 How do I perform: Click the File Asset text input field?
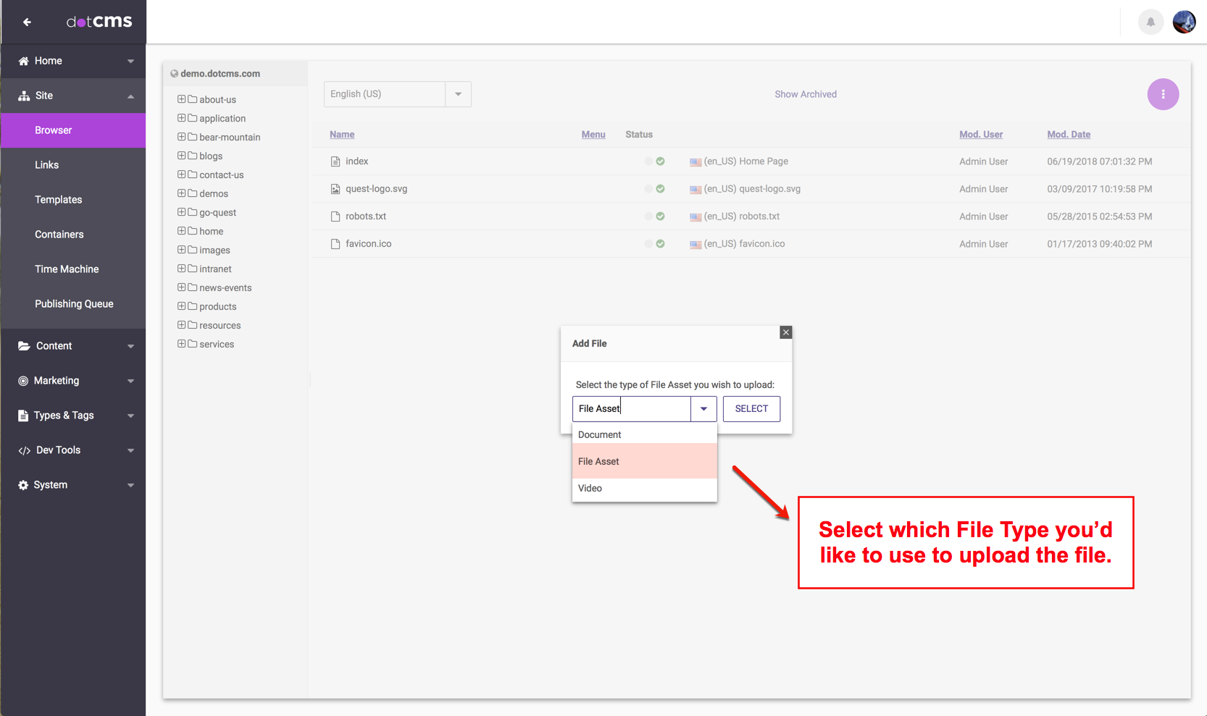pyautogui.click(x=632, y=409)
